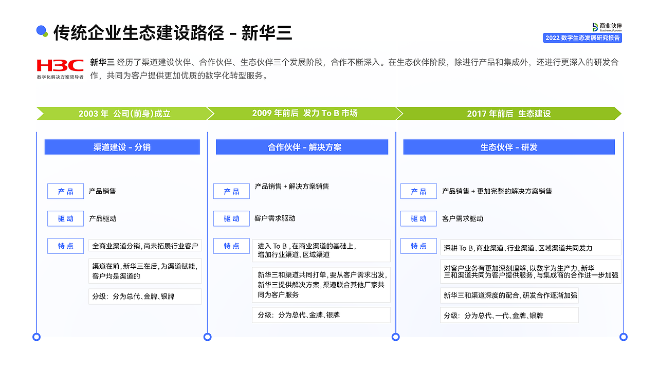Switch to the 合作伙伴 - 解决方案 tab
This screenshot has height=370, width=658.
click(x=302, y=147)
